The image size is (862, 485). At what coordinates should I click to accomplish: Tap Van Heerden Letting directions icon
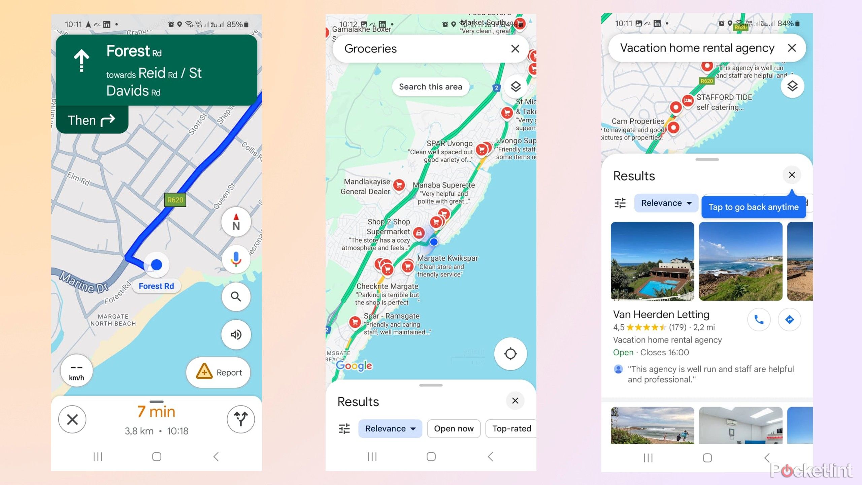[x=789, y=320]
